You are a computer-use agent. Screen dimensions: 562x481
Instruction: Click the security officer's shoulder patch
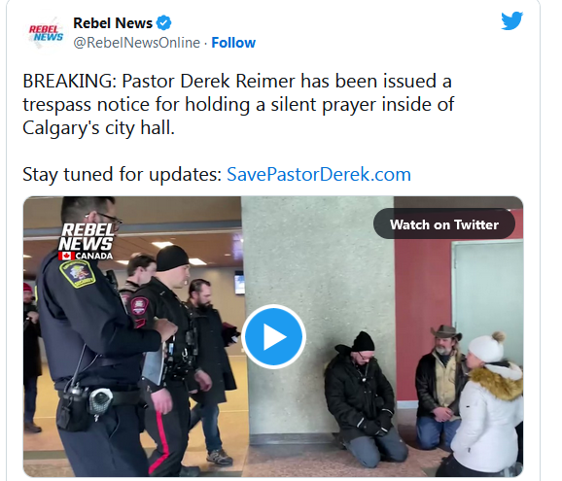pyautogui.click(x=78, y=274)
